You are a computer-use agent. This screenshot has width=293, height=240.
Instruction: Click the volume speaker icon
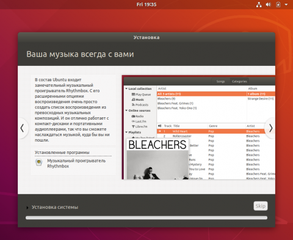tap(269, 4)
